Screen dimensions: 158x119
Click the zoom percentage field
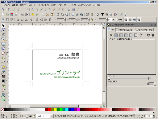pos(149,116)
